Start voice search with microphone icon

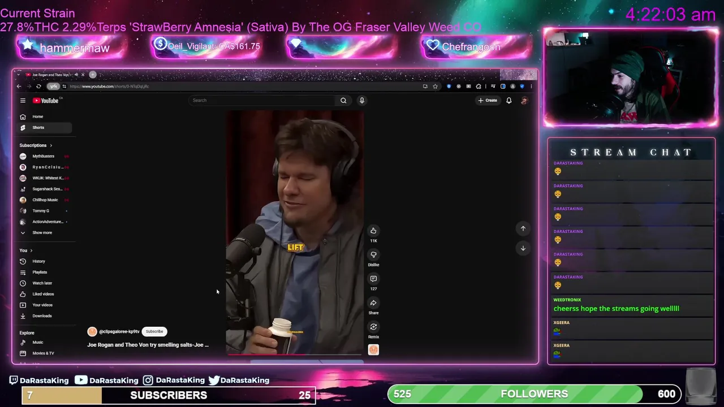point(362,101)
